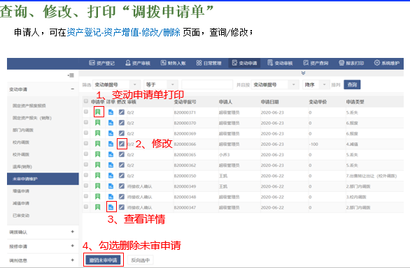This screenshot has height=268, width=410.
Task: Expand the 报修申请 sidebar section
Action: [73, 246]
